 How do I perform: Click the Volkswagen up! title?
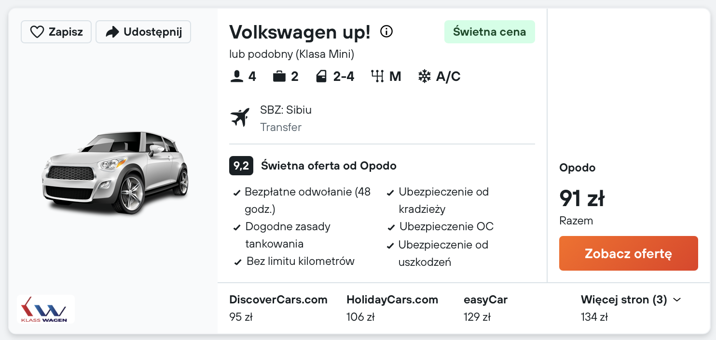click(x=300, y=32)
